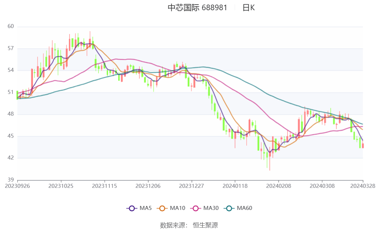Screen dimensions: 378x230
Task: Toggle the MA30 legend series
Action: [x=204, y=208]
